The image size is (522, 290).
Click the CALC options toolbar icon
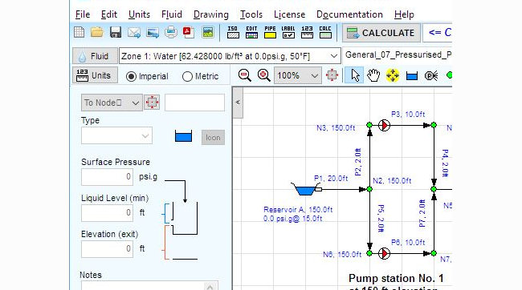325,33
